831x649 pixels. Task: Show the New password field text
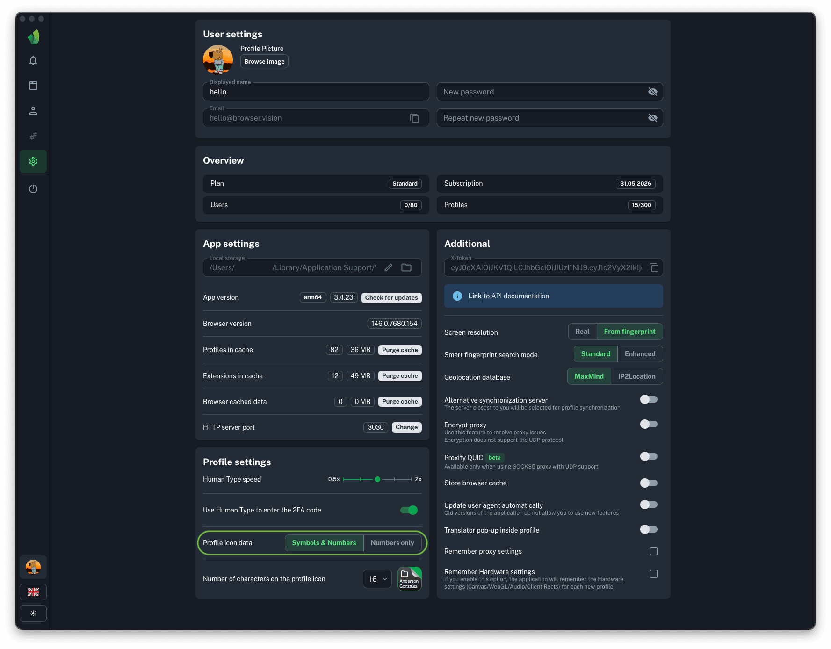(652, 92)
